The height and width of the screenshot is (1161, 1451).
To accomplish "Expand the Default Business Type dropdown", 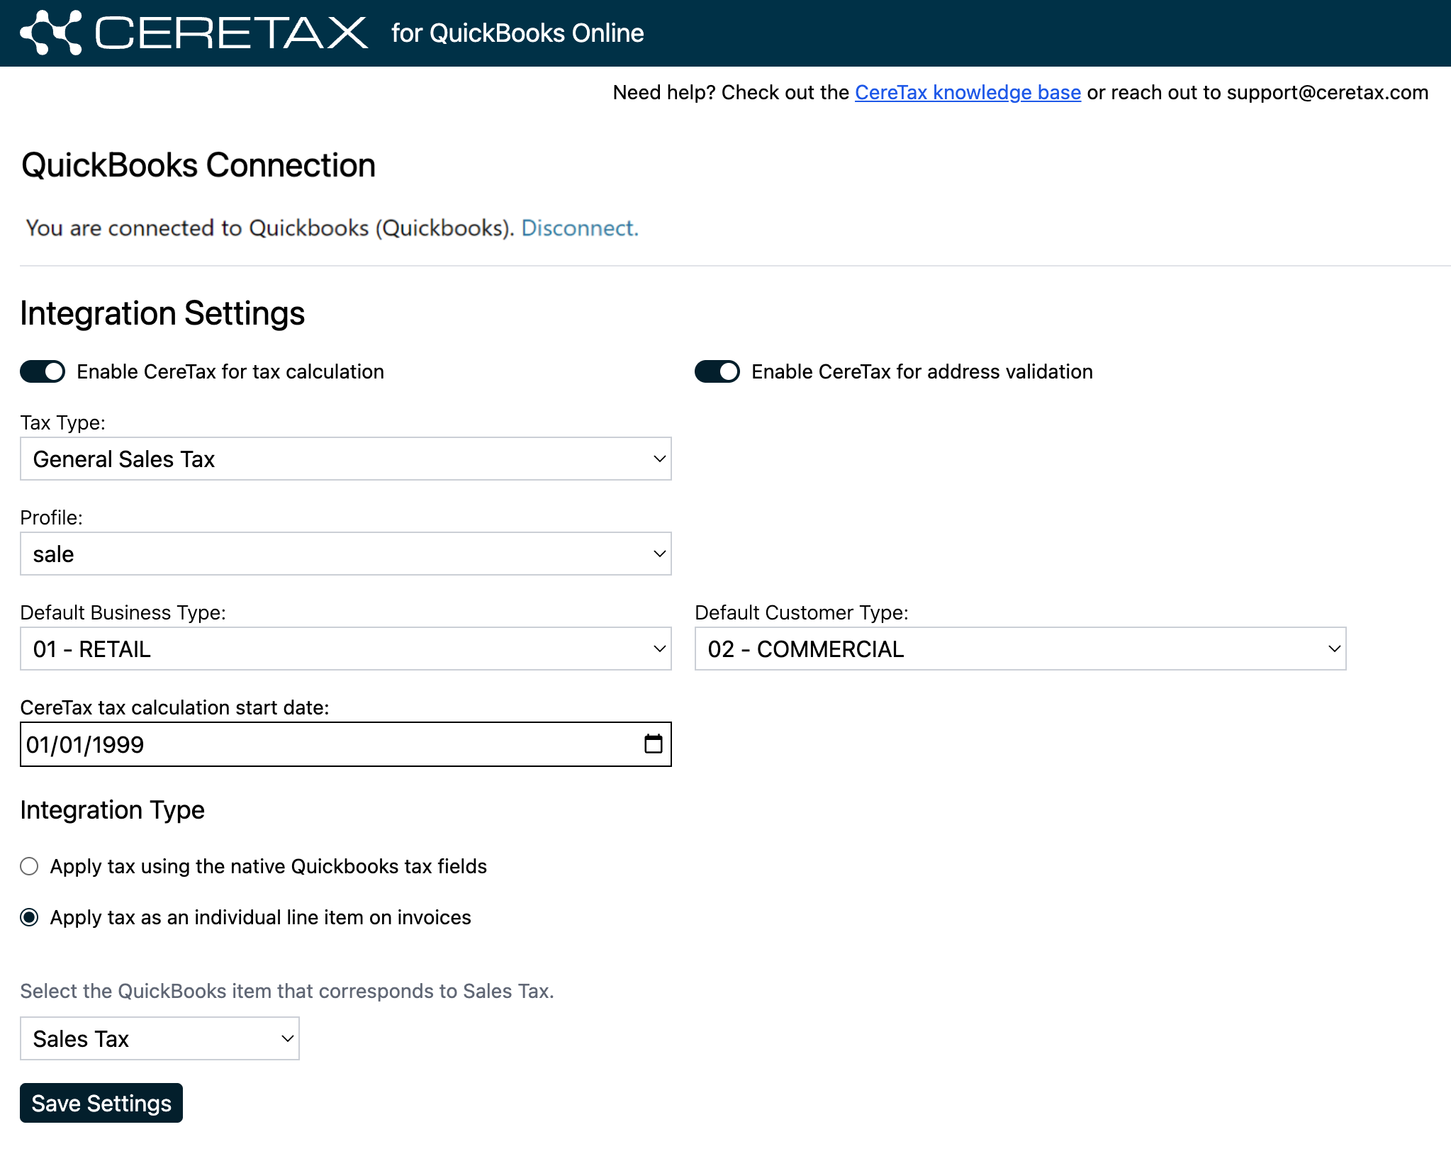I will (x=346, y=649).
